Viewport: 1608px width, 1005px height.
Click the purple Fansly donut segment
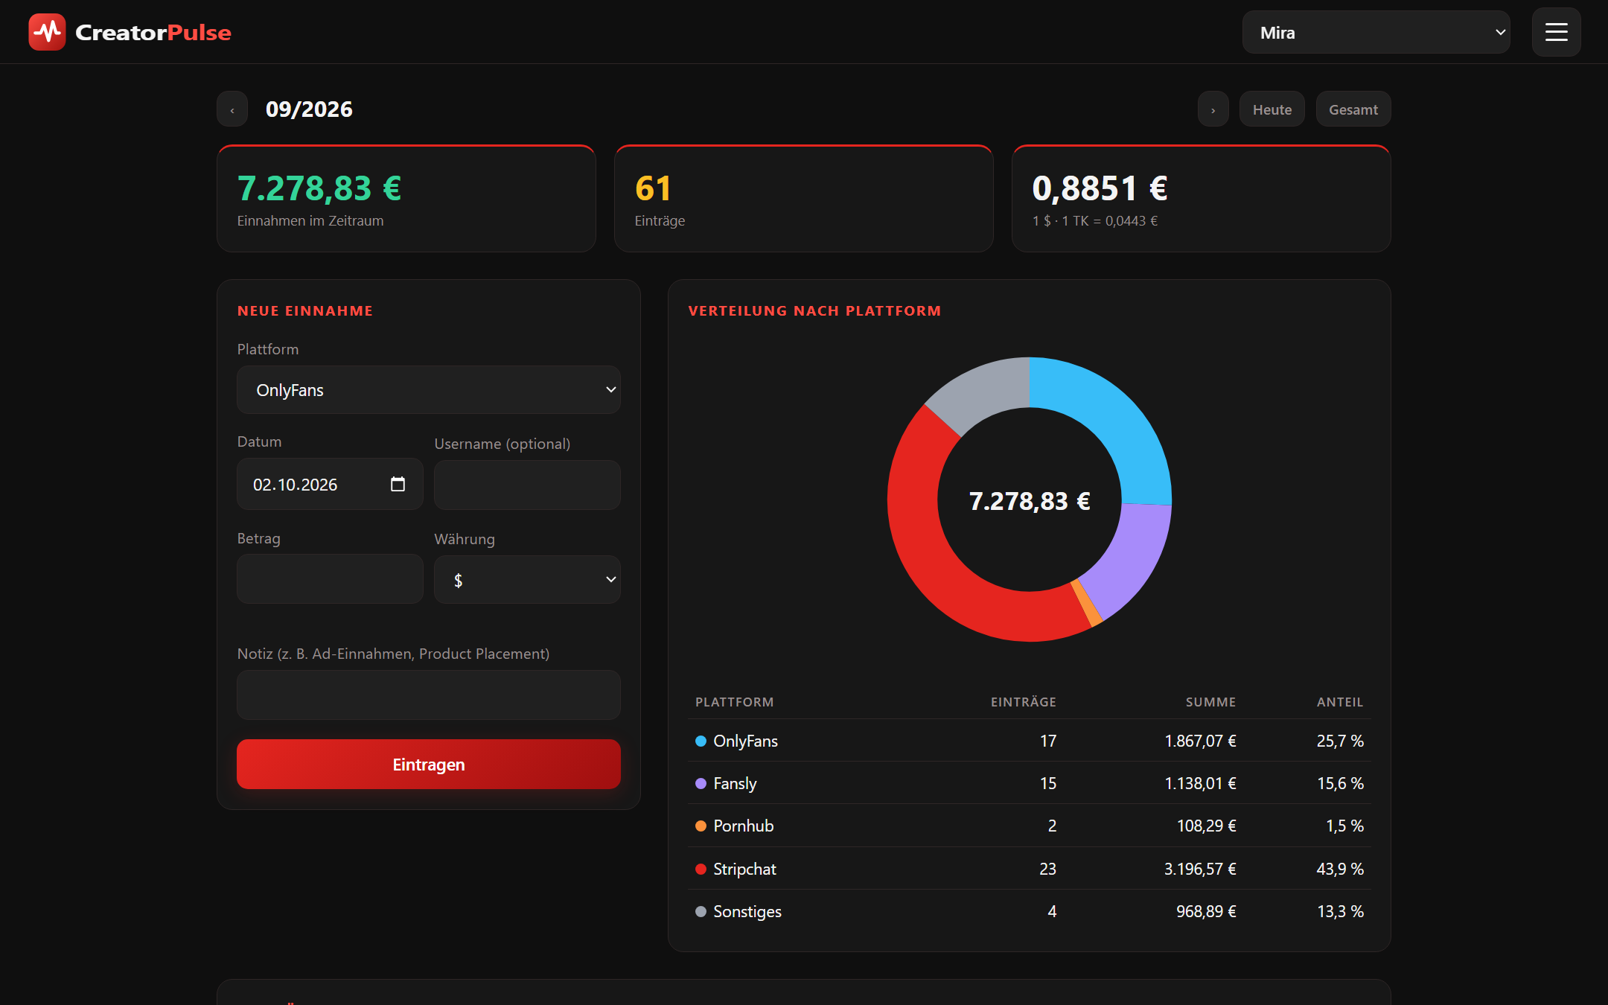(x=1132, y=557)
